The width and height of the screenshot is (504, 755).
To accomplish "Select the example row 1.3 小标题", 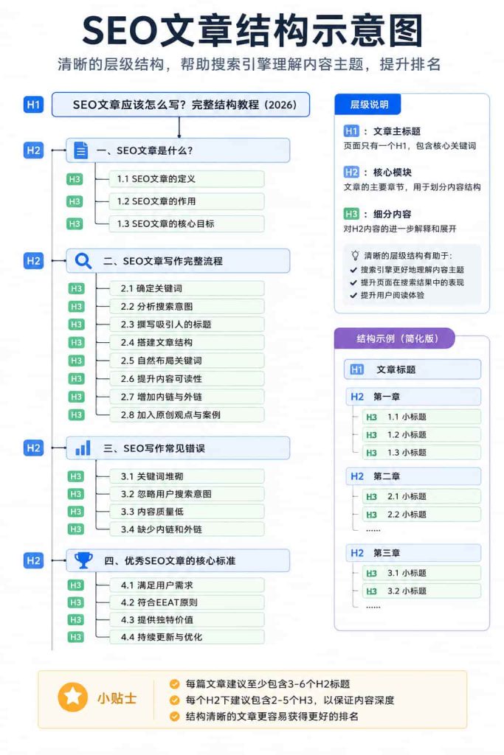I will 421,453.
